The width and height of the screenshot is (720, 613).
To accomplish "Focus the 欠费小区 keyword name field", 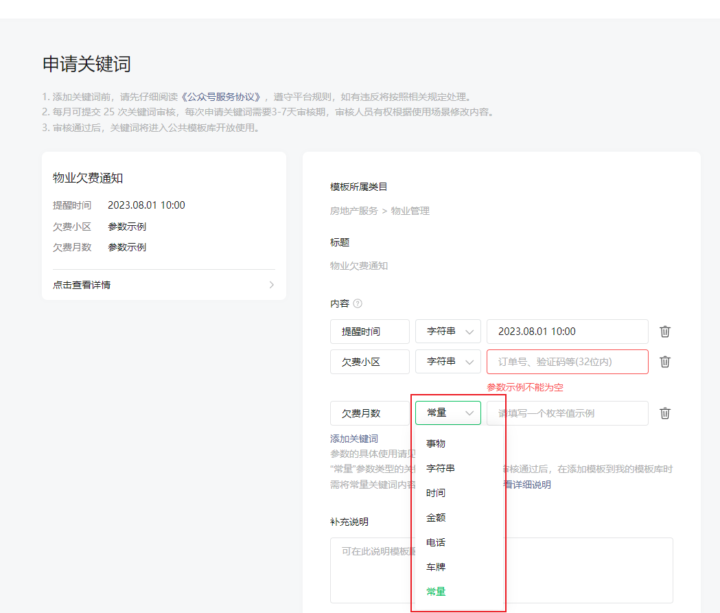I will (x=370, y=362).
